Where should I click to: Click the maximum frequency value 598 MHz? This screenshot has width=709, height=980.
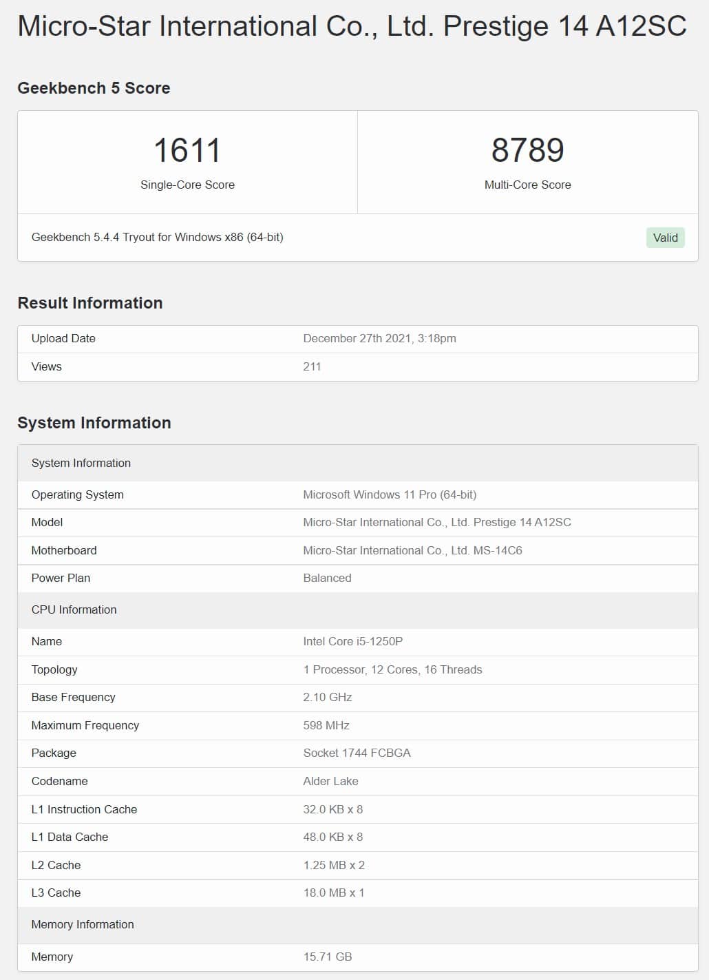coord(326,725)
